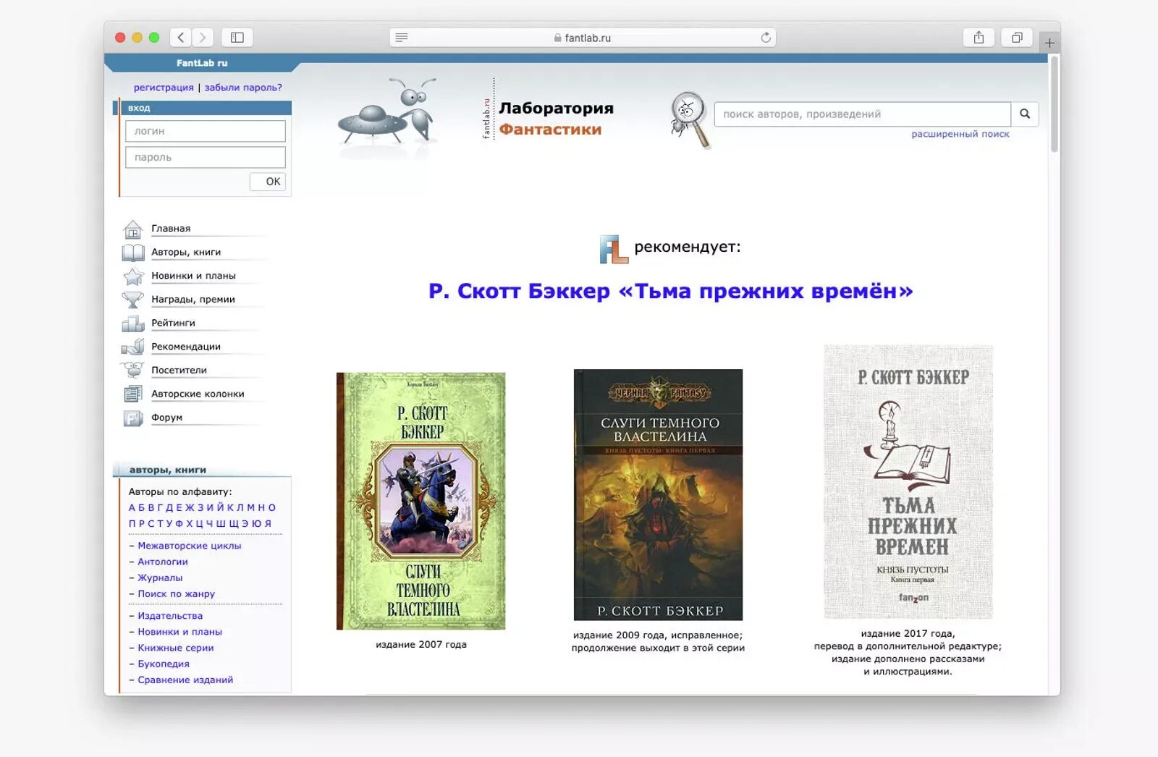
Task: Click the page vertical scrollbar
Action: coord(1055,103)
